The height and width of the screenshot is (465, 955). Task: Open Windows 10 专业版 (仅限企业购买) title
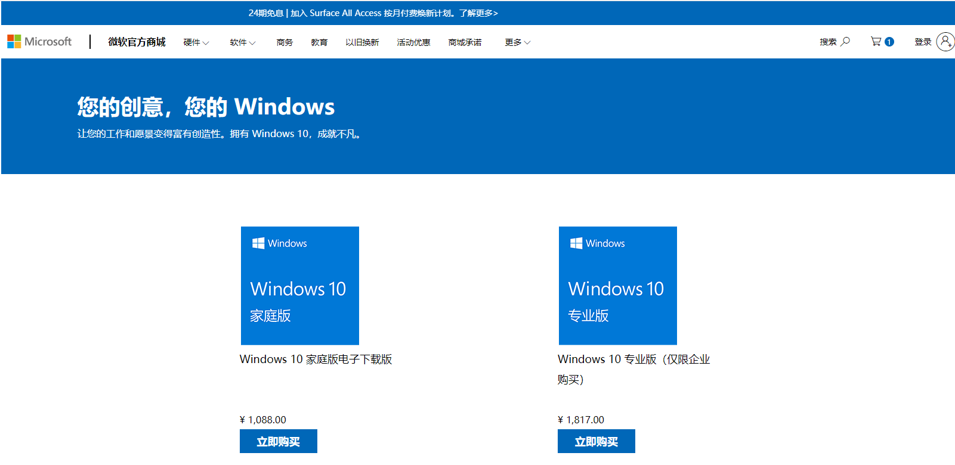click(634, 369)
